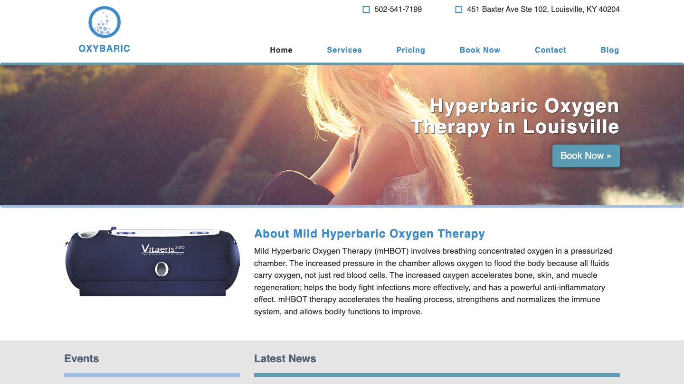Select the OXYBARIC text logo
This screenshot has width=684, height=384.
[x=104, y=48]
